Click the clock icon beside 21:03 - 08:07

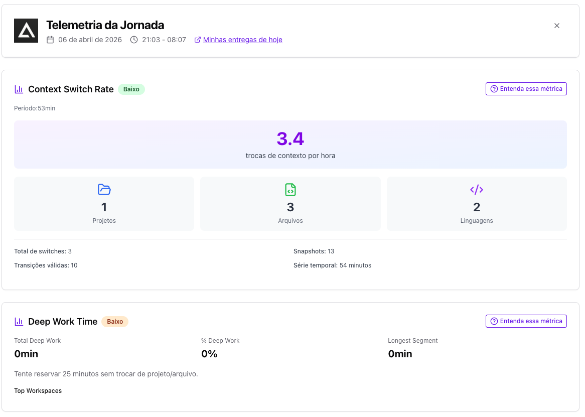click(134, 40)
